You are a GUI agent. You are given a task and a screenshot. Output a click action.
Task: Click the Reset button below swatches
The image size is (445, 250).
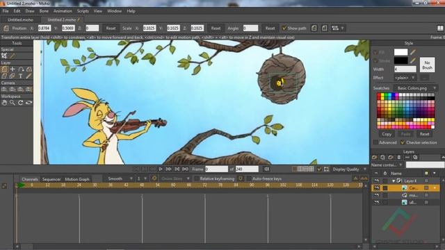point(424,134)
